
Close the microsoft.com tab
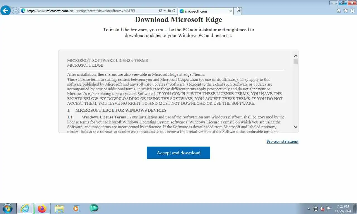coord(230,11)
